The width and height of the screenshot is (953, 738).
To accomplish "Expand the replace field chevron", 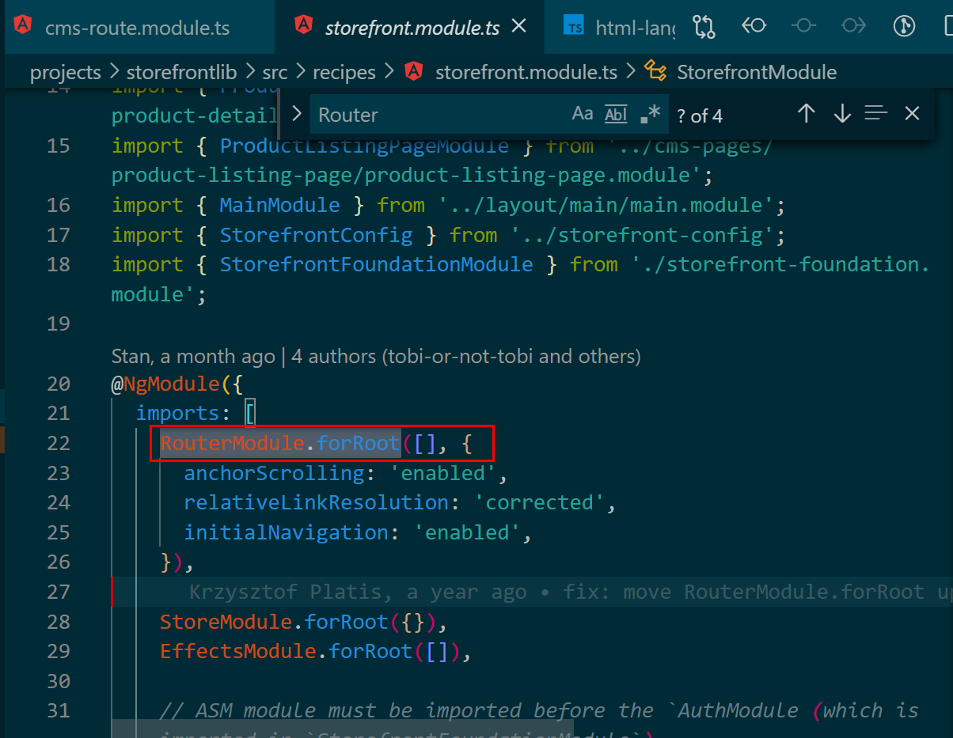I will (x=297, y=114).
